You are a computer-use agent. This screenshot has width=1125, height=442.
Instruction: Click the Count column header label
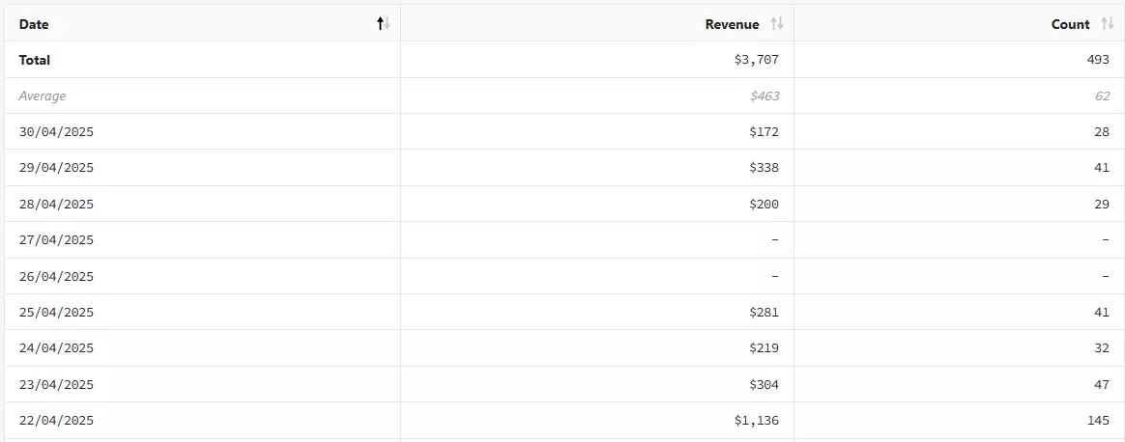[1071, 24]
